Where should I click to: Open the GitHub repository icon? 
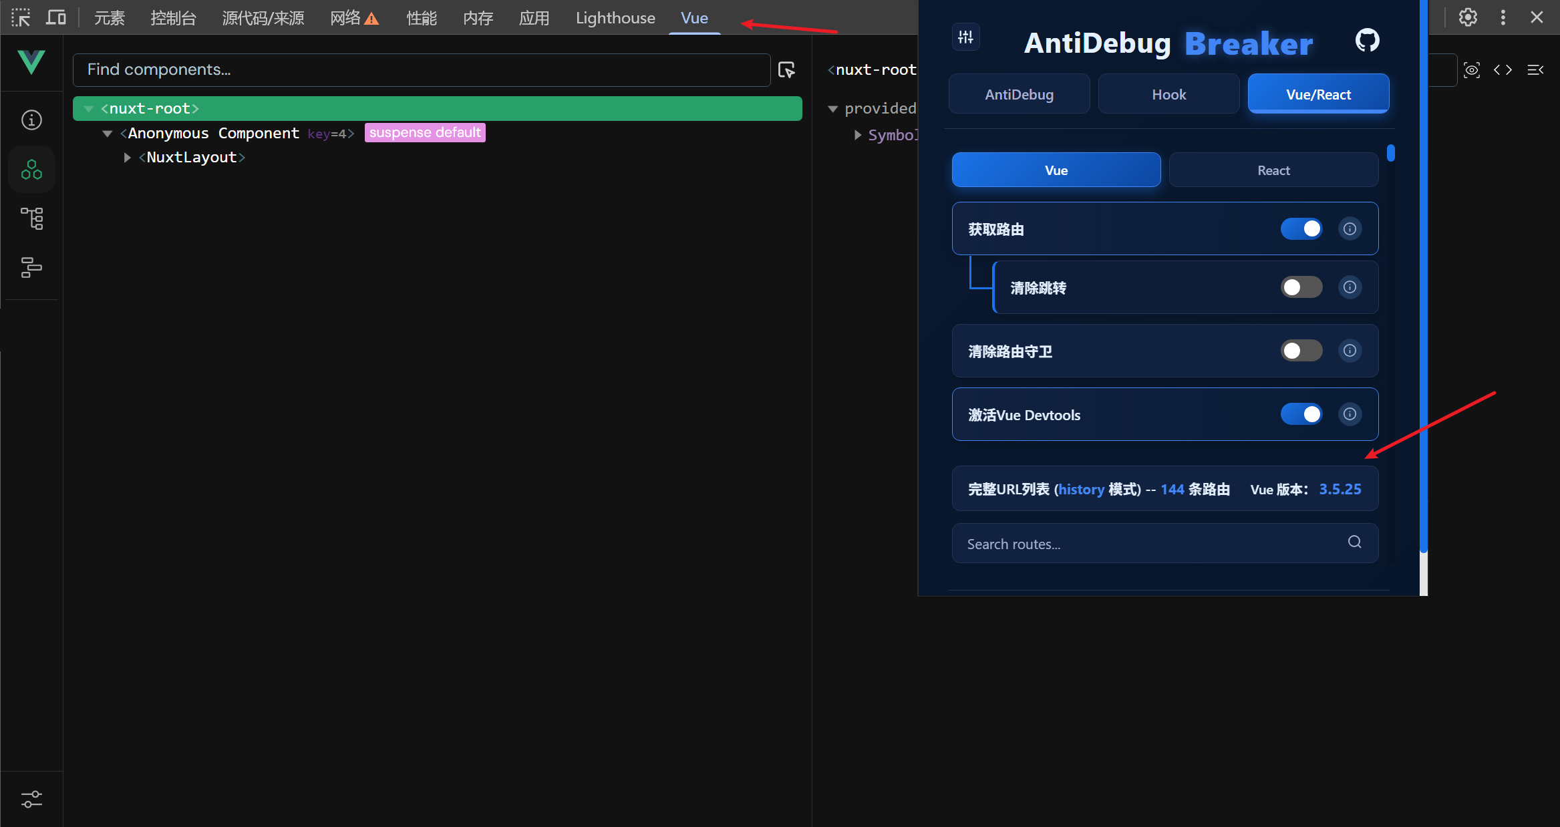(1367, 41)
